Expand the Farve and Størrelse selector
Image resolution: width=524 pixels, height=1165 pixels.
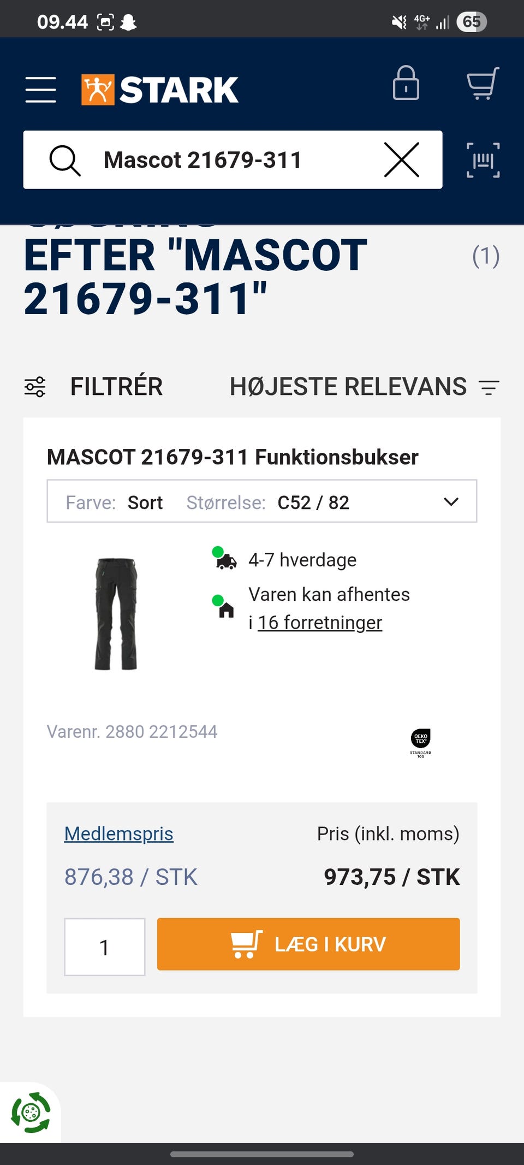coord(262,501)
